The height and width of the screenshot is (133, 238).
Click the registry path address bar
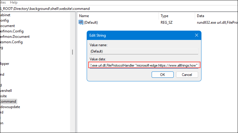[119, 9]
